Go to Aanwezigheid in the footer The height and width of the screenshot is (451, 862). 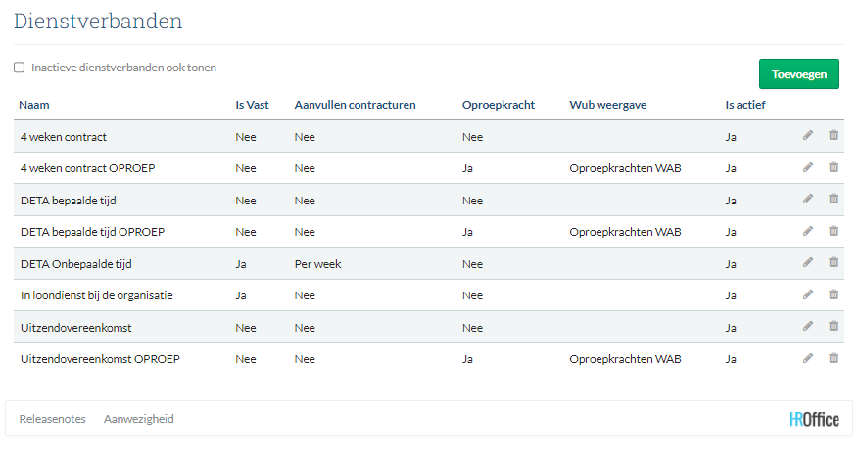pyautogui.click(x=138, y=419)
